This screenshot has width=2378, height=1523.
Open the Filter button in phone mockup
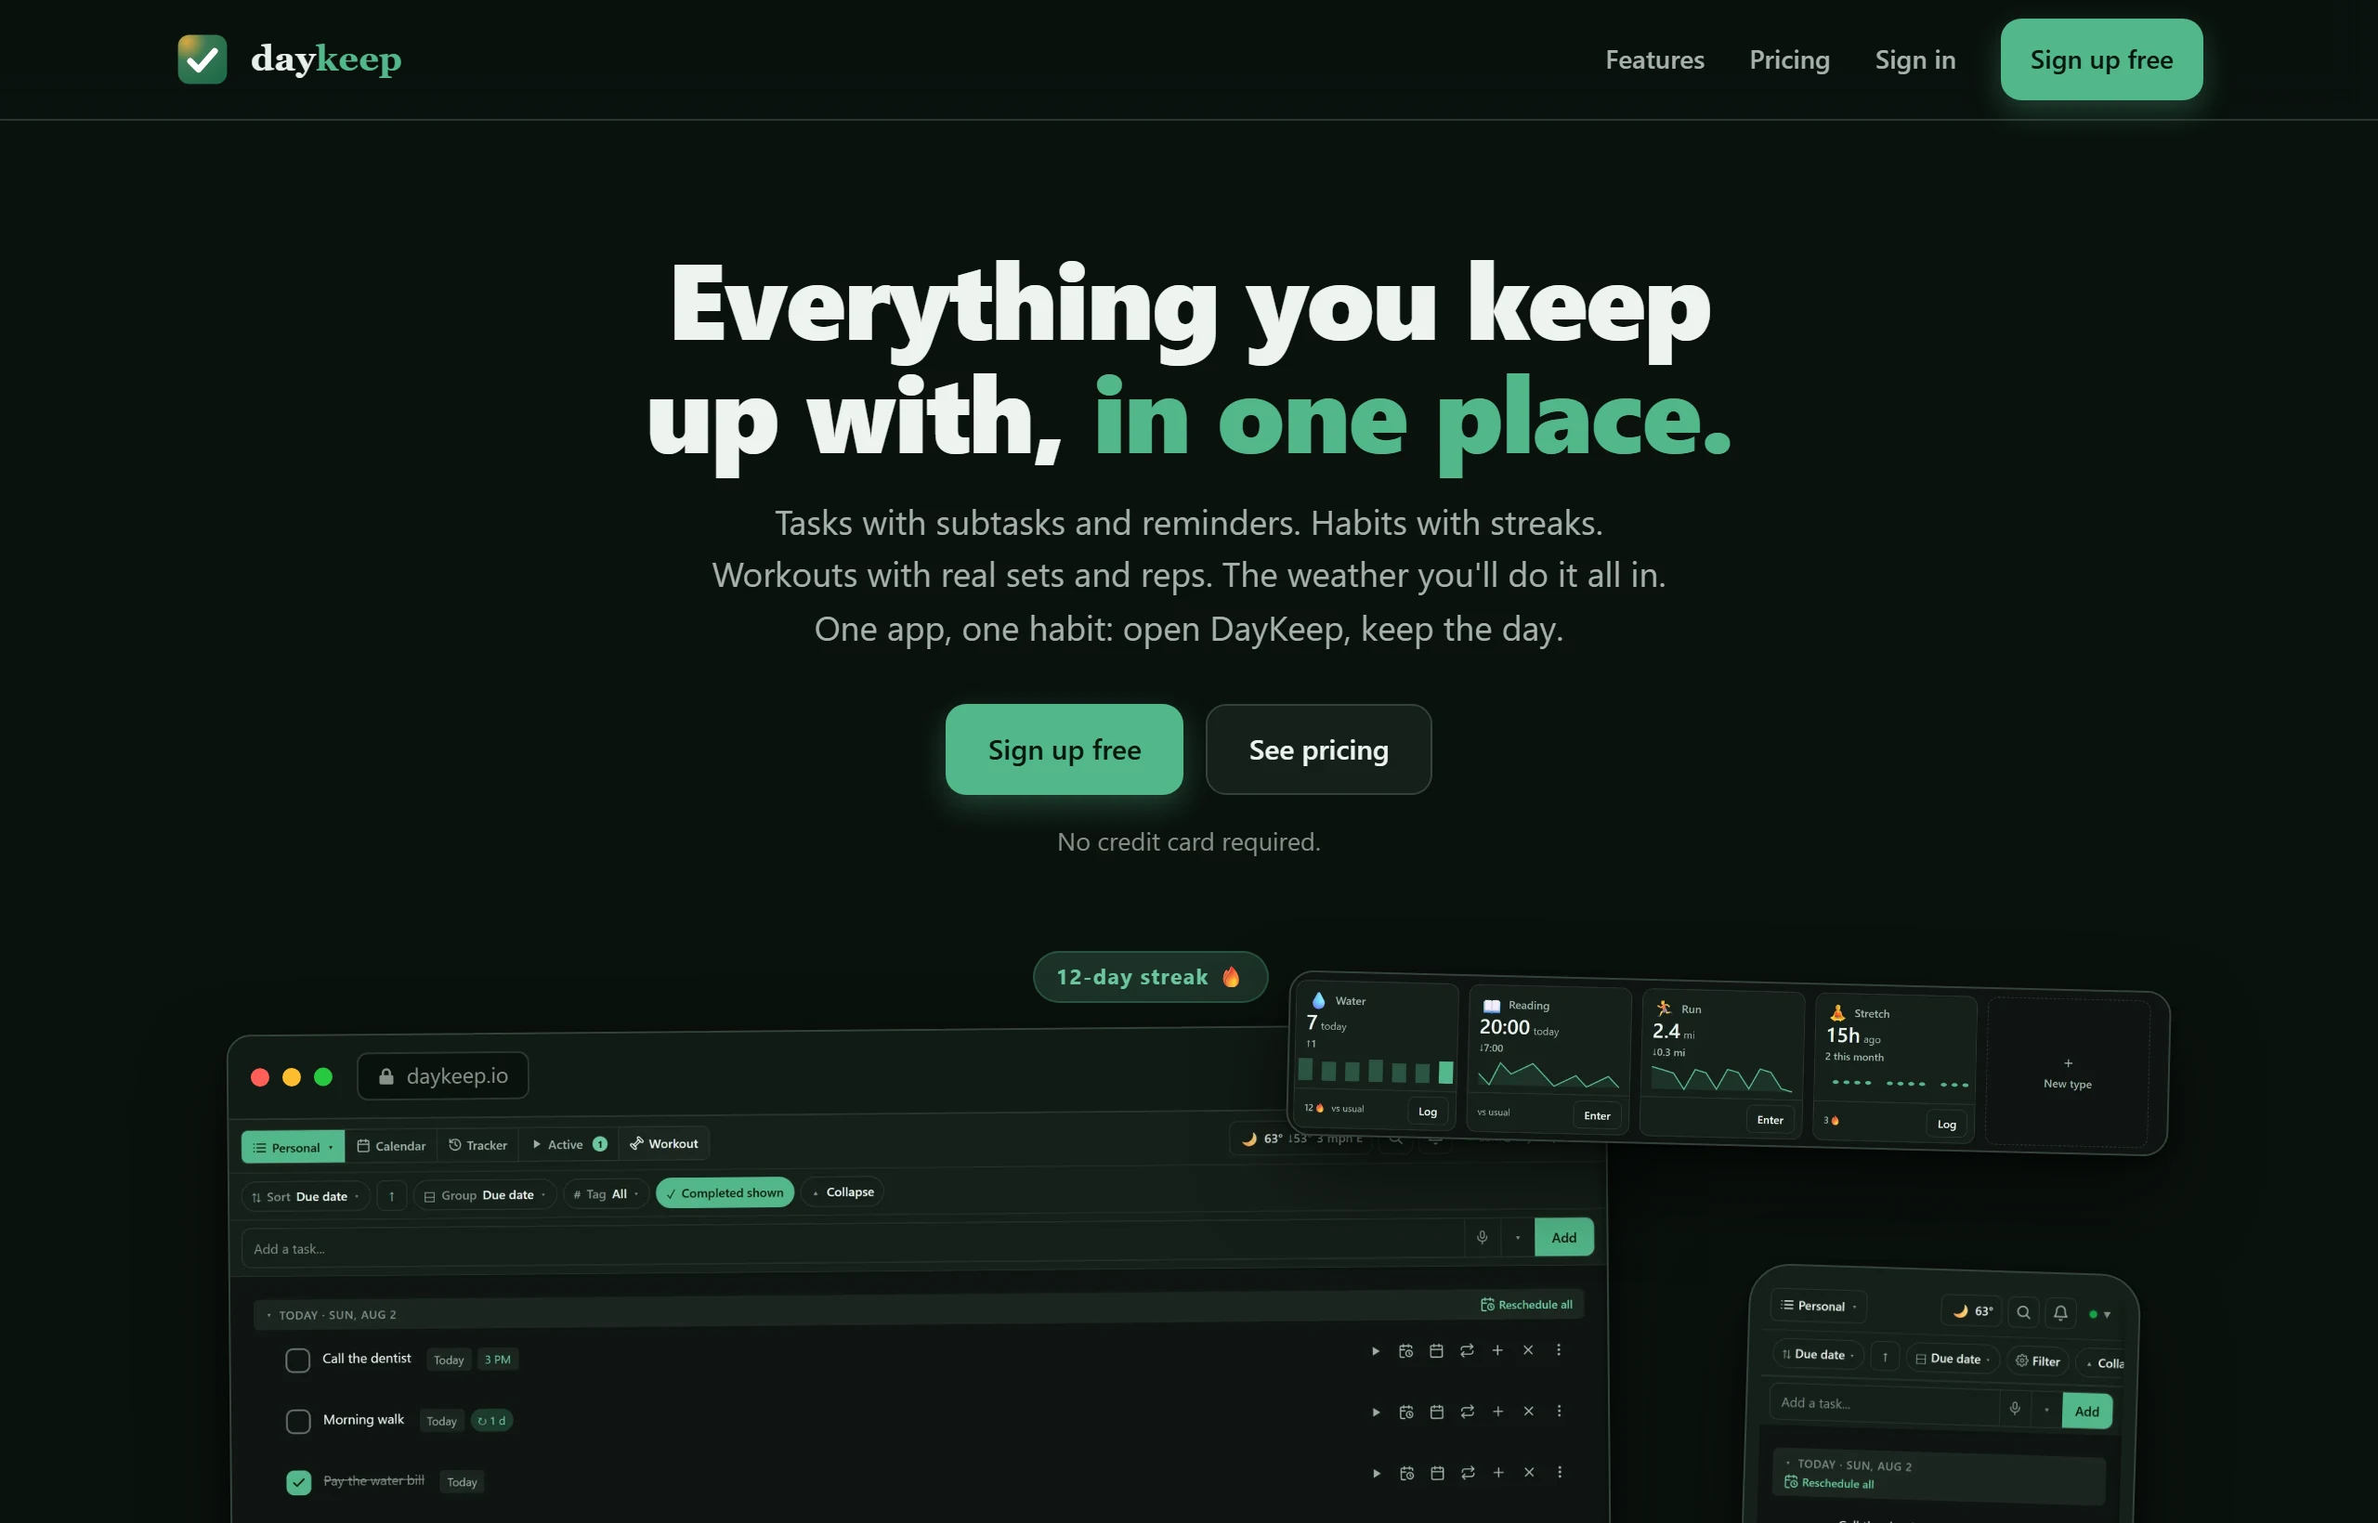(2038, 1360)
